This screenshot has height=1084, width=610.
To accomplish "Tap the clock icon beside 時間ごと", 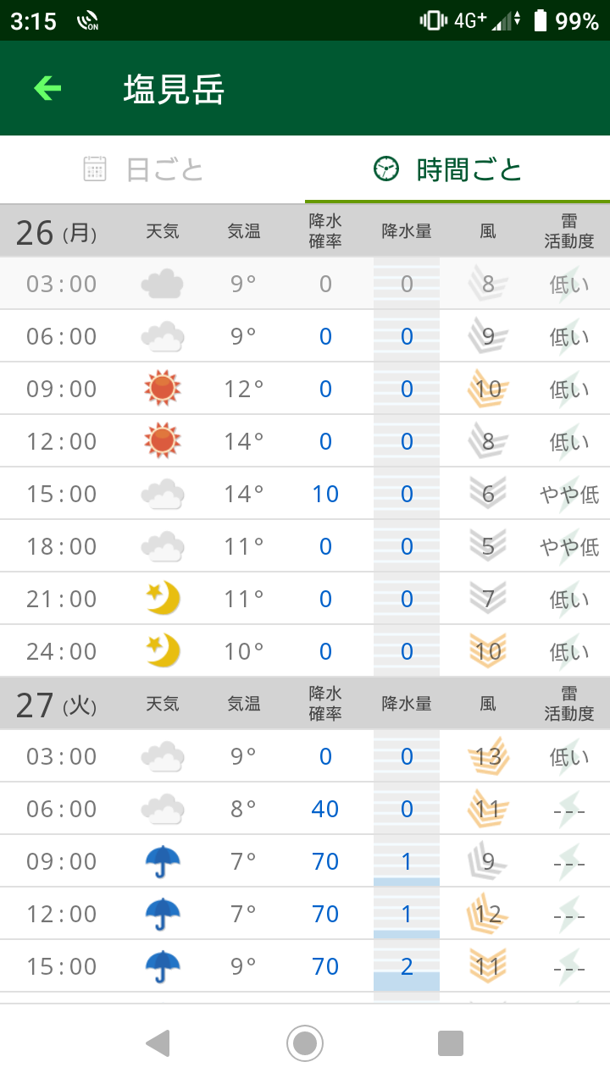I will click(385, 169).
